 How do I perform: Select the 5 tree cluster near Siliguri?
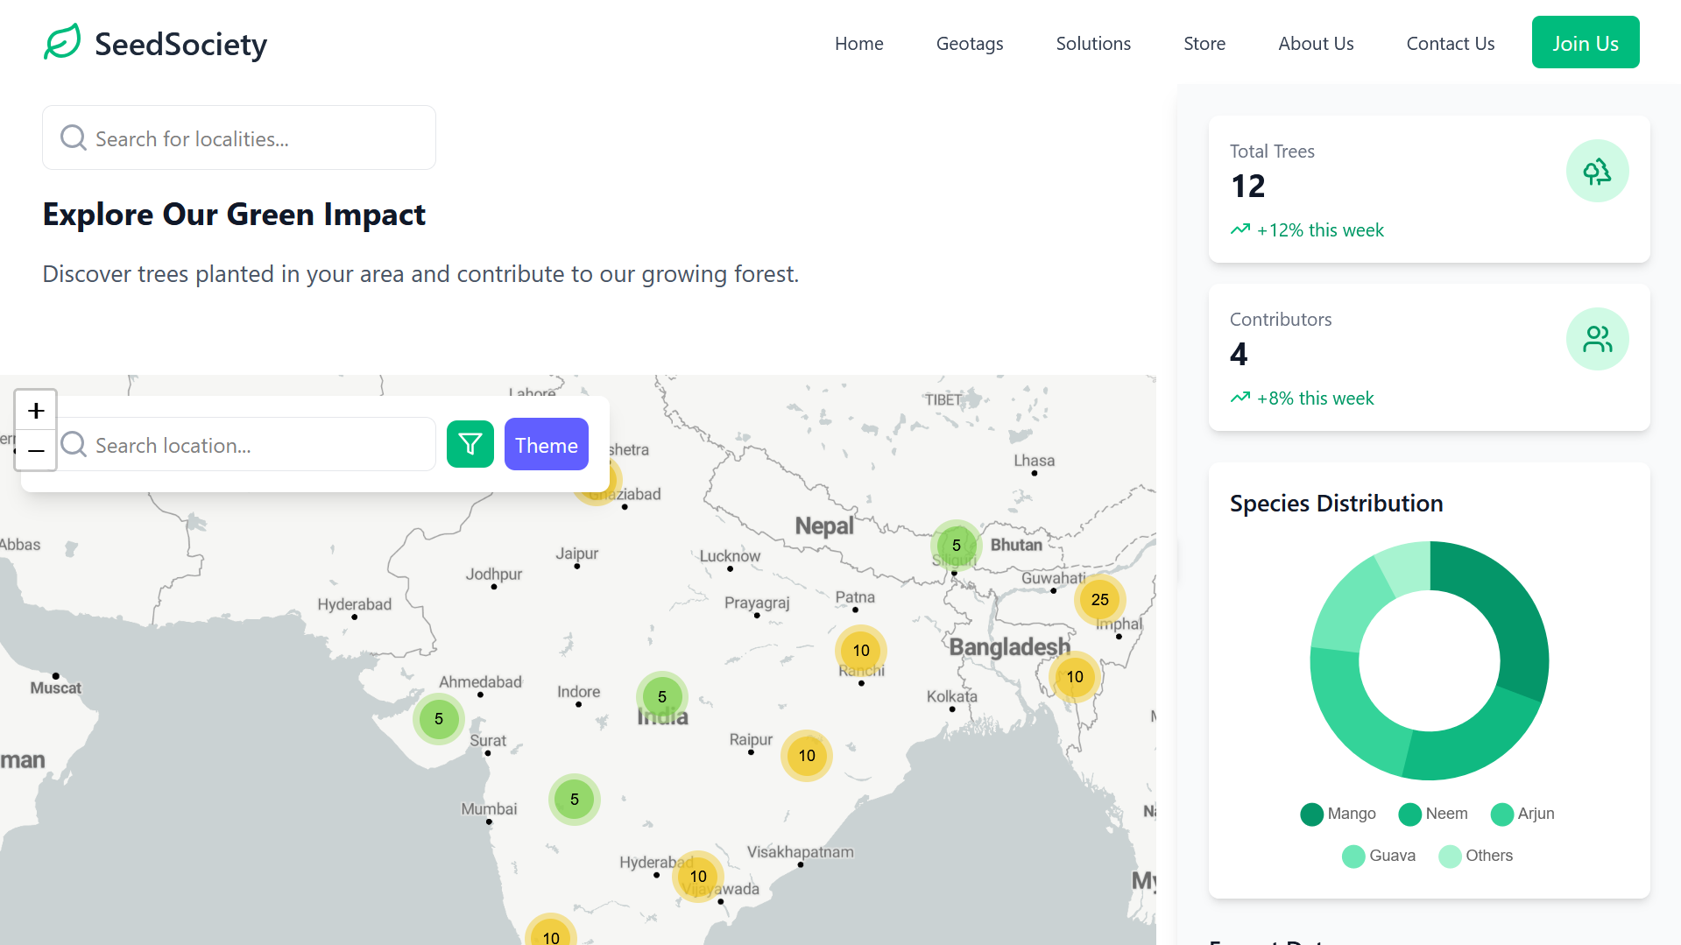[x=955, y=545]
